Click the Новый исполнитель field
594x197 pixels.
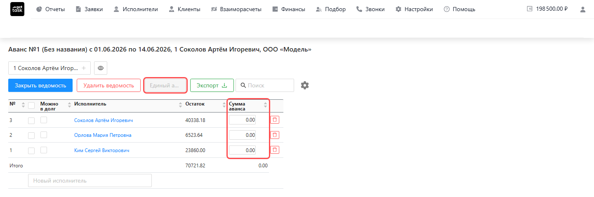pyautogui.click(x=90, y=181)
